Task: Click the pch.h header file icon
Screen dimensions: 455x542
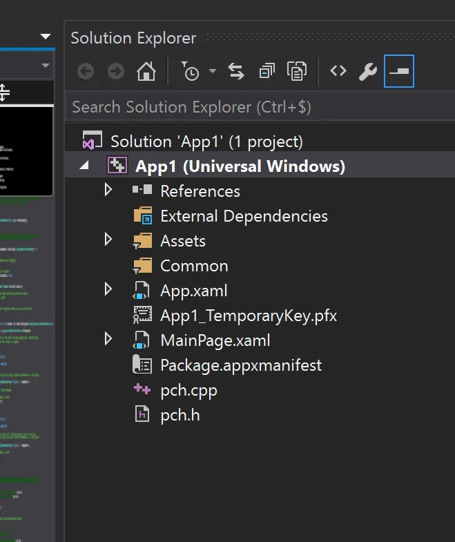Action: click(x=142, y=414)
